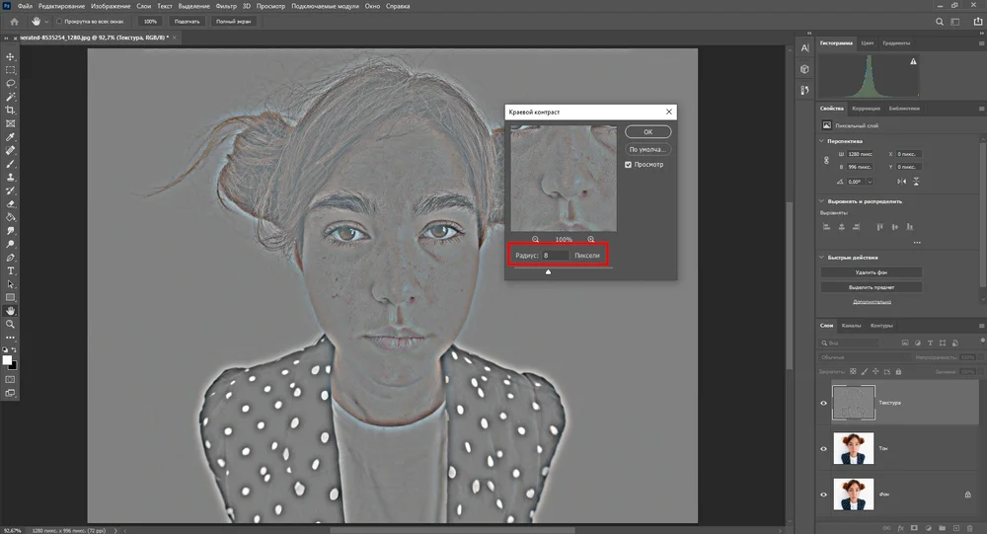
Task: Select the Pen tool
Action: tap(10, 258)
